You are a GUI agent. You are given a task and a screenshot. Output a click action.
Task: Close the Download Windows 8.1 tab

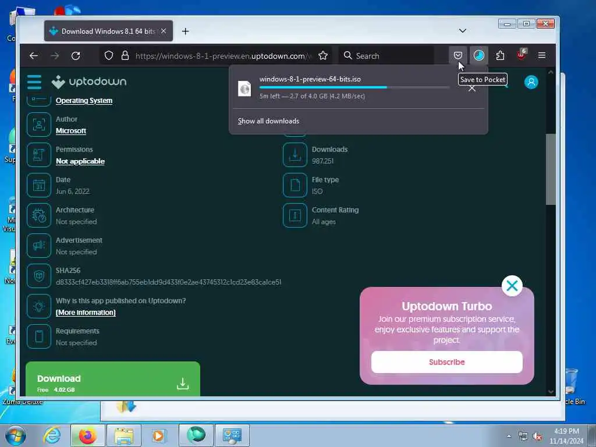tap(164, 31)
